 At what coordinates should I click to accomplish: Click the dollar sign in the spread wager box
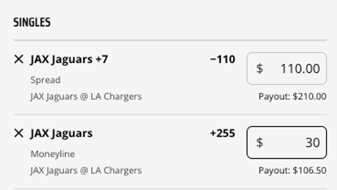click(x=260, y=69)
